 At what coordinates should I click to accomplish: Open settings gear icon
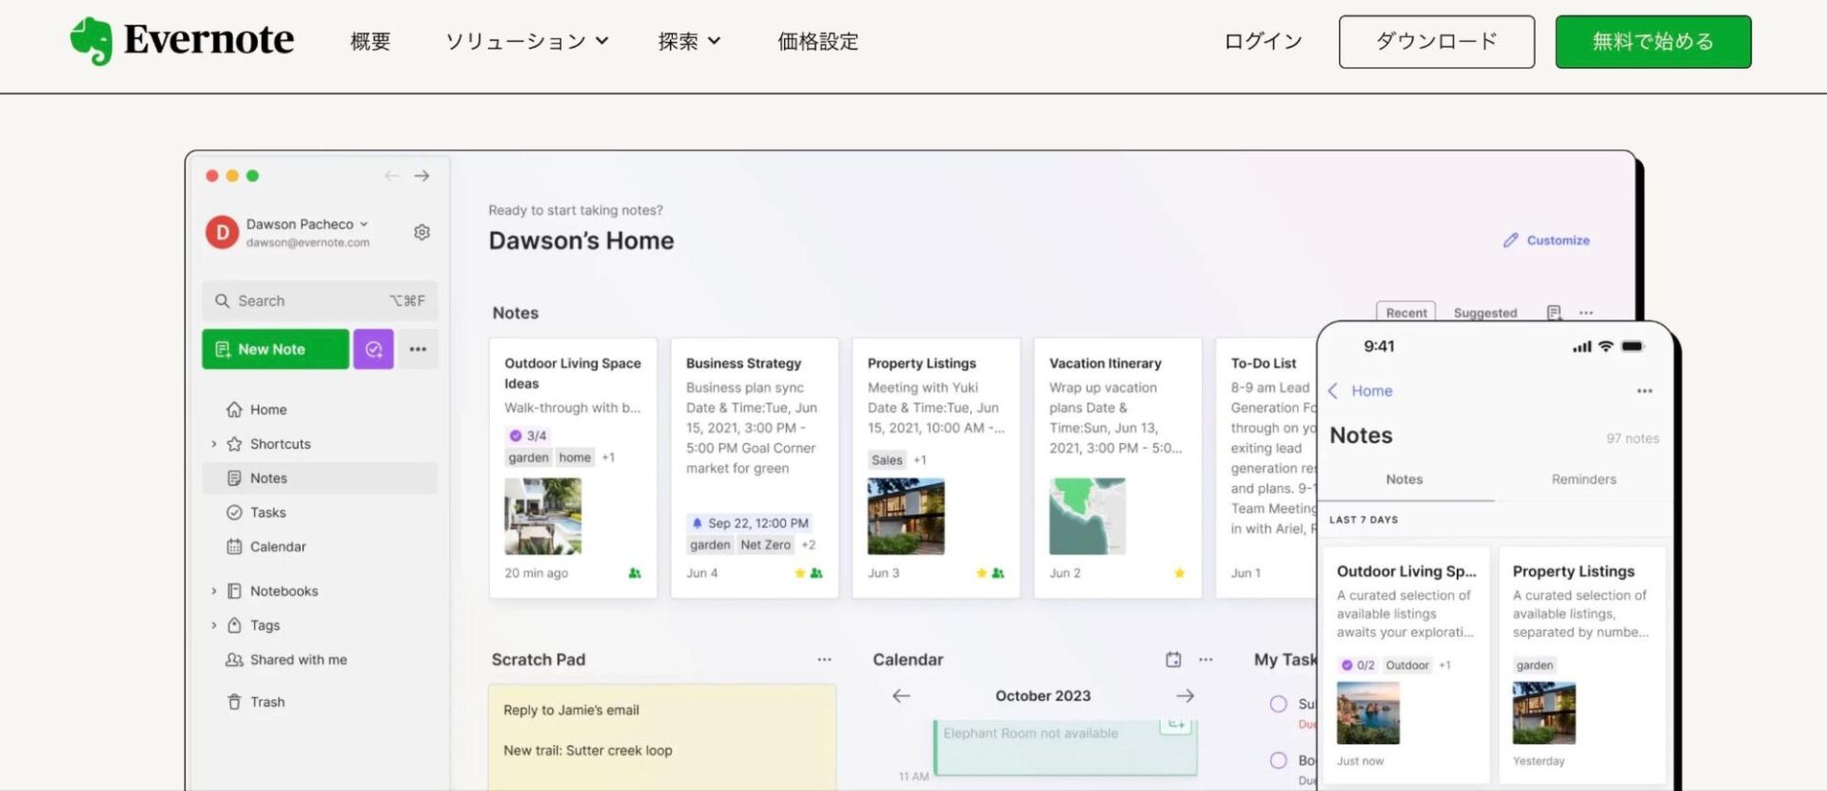(422, 232)
